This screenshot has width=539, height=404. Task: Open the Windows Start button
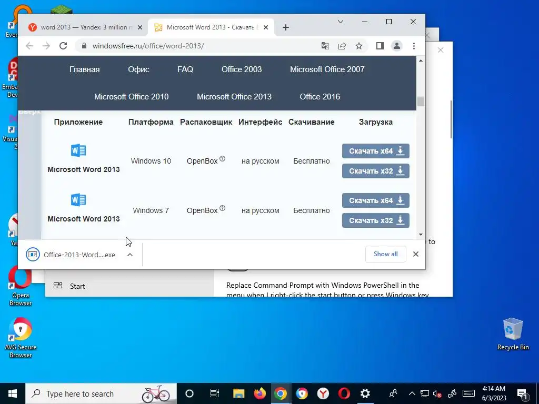13,393
